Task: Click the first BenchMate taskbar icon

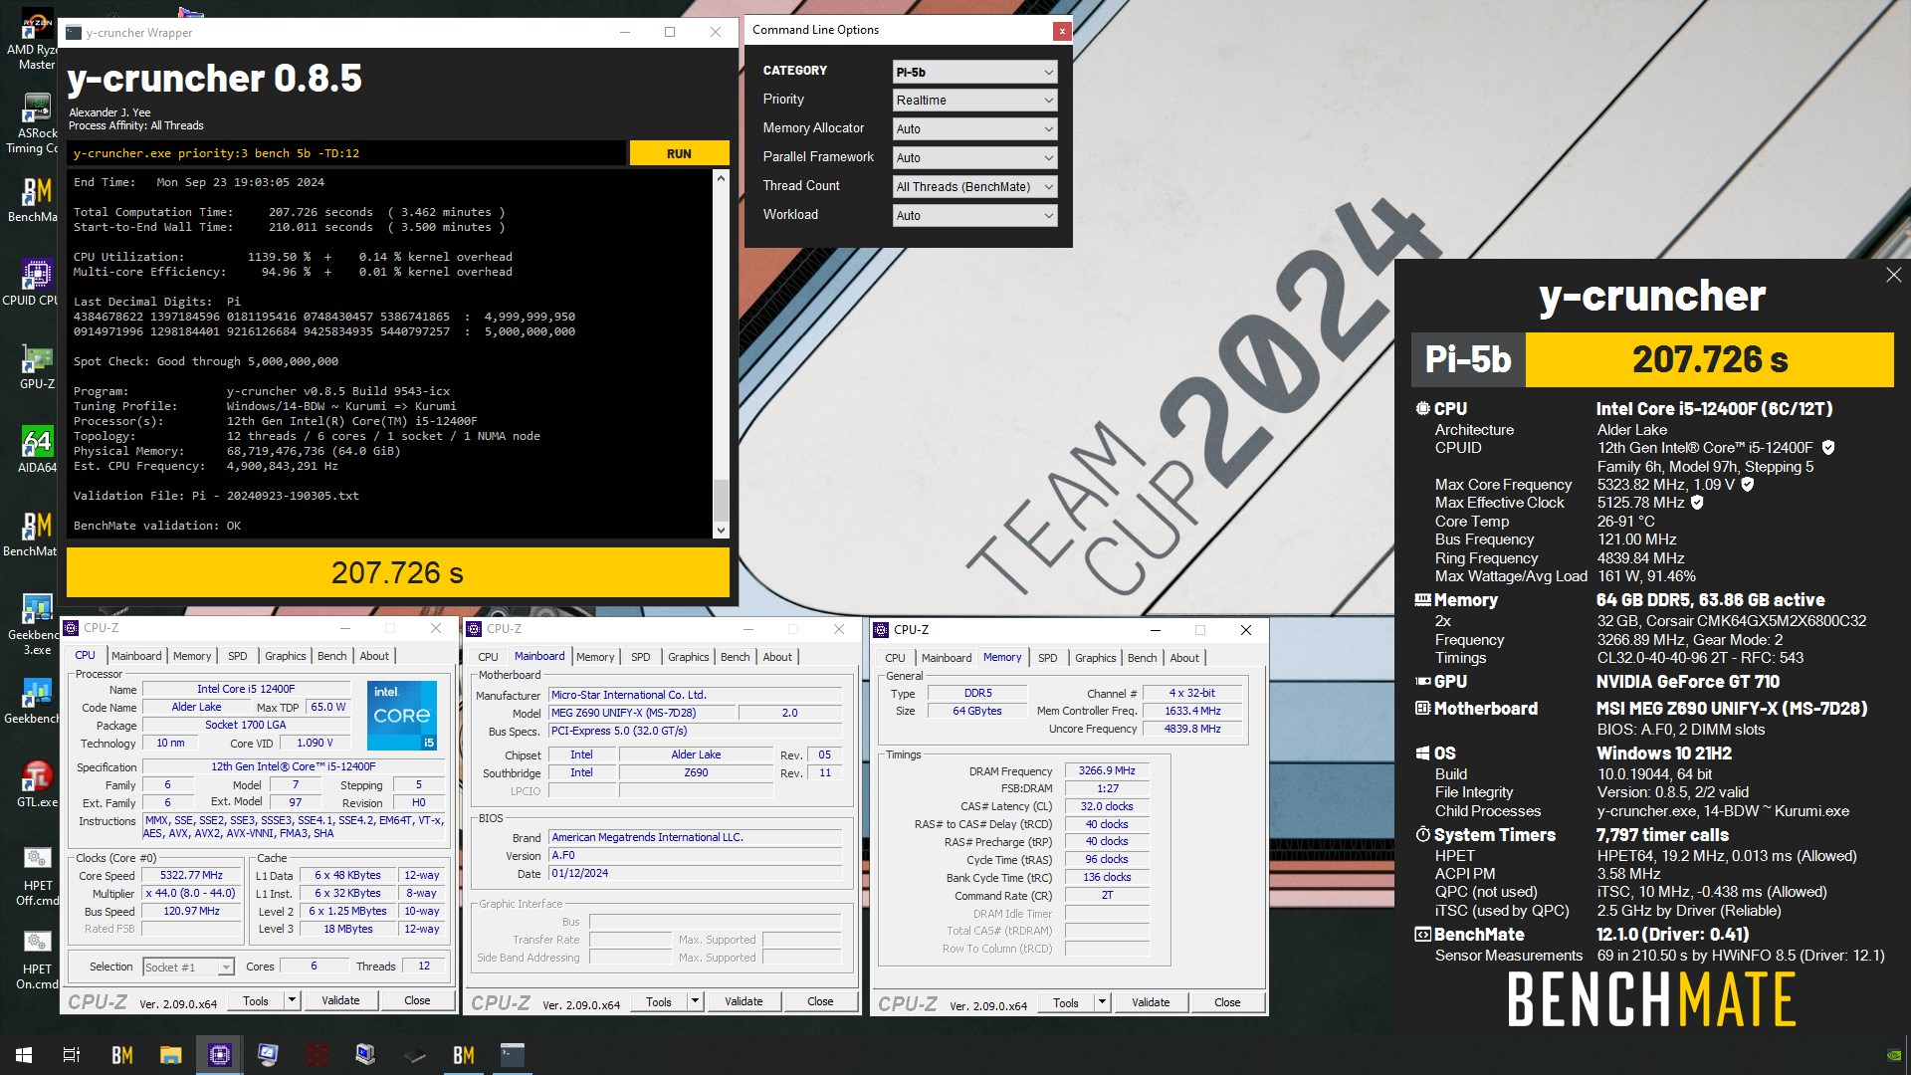Action: [x=121, y=1055]
